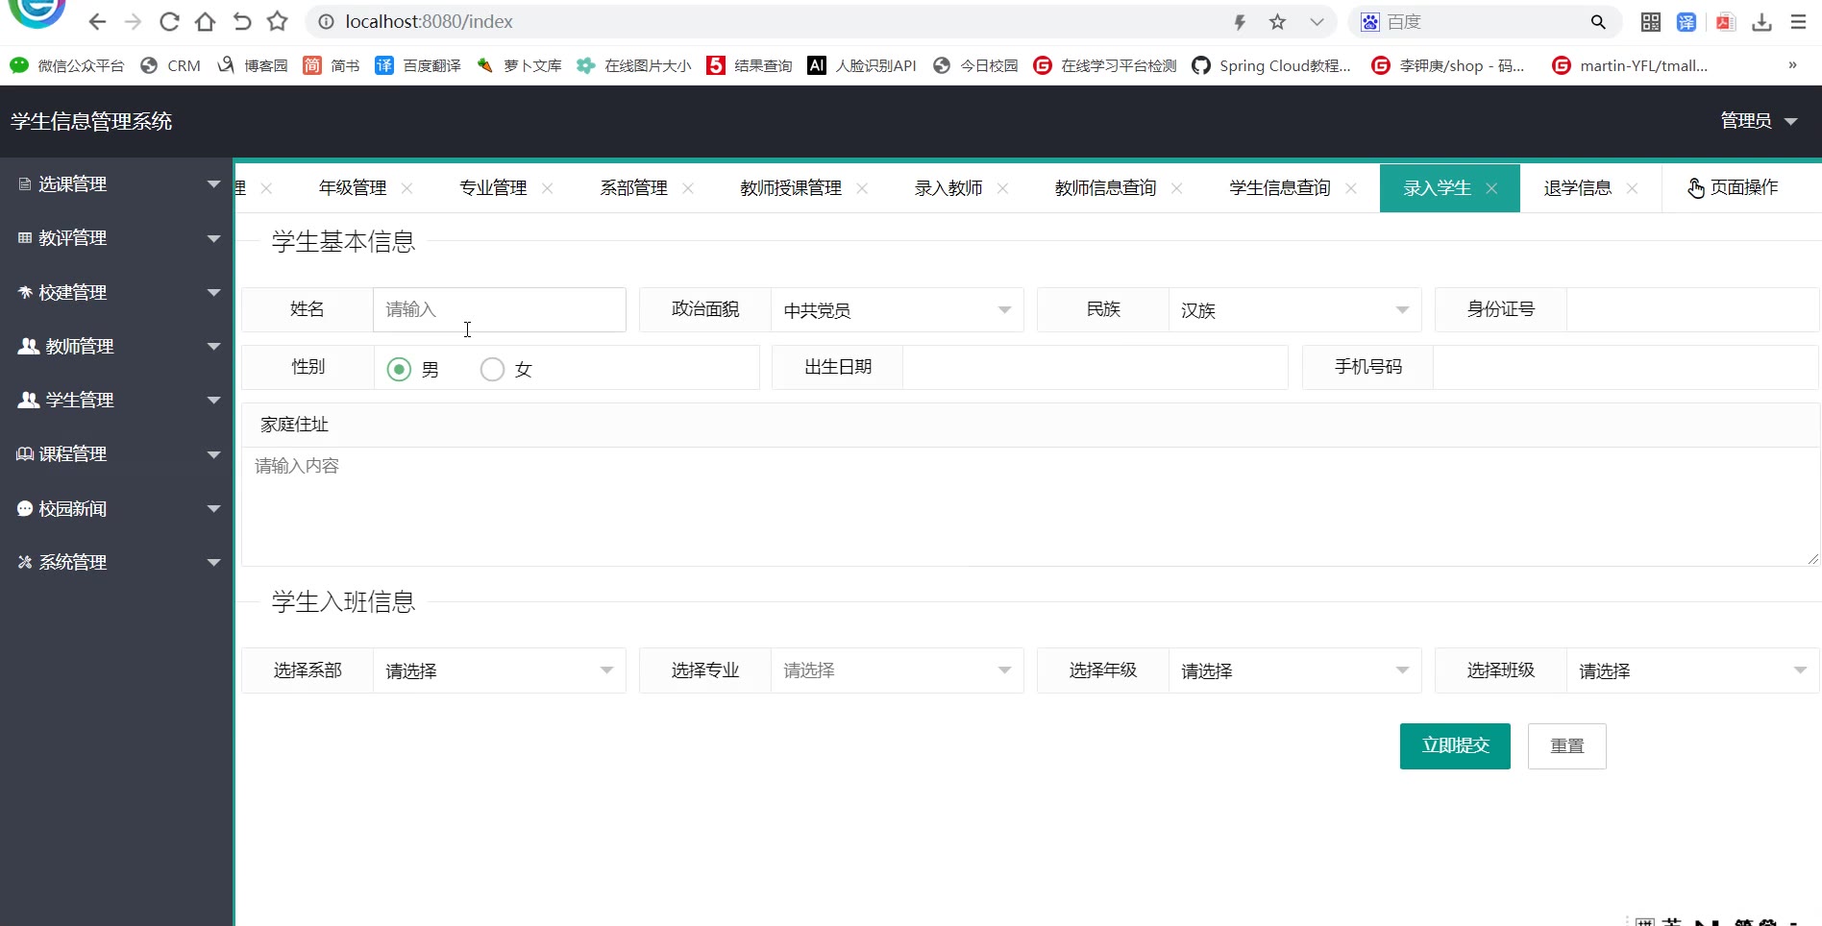Expand 教师管理 sidebar menu
Viewport: 1822px width, 926px height.
pos(117,346)
